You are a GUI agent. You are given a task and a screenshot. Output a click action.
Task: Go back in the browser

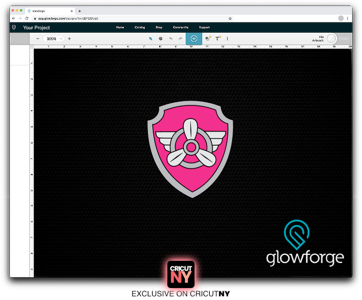14,18
